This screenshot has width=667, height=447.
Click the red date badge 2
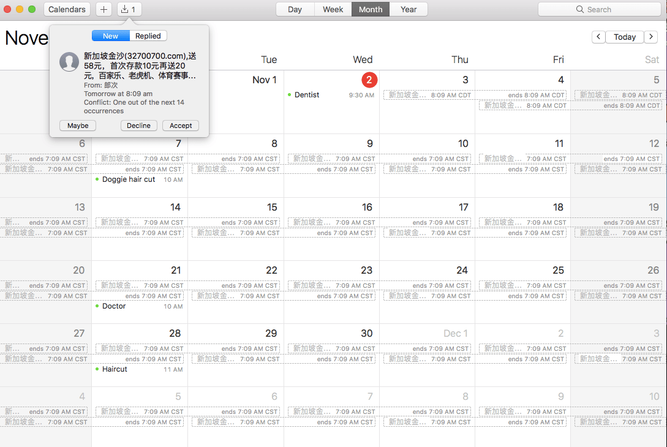point(369,80)
